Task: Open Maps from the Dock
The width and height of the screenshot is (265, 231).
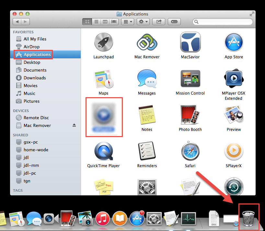Action: click(x=17, y=219)
